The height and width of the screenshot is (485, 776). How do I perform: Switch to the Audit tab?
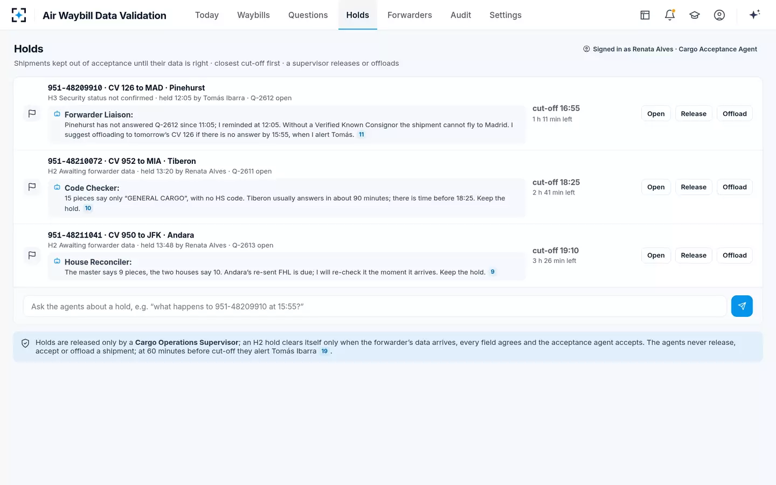[x=461, y=15]
